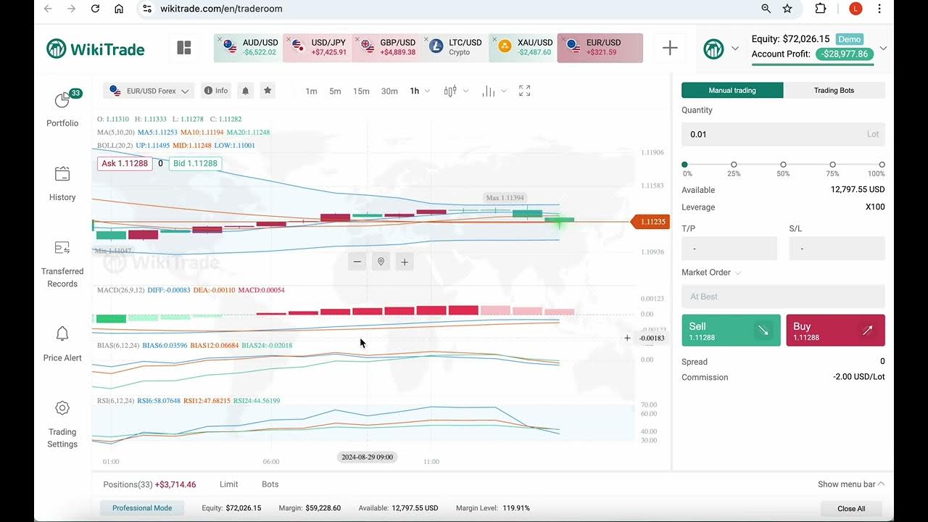Click Close All button
928x522 pixels.
click(x=851, y=508)
